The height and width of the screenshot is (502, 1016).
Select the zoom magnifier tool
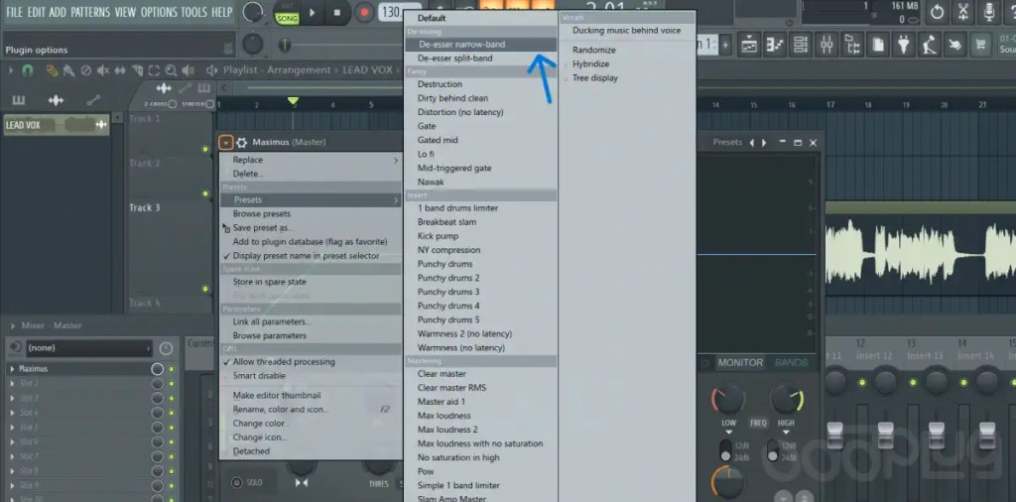tap(171, 70)
